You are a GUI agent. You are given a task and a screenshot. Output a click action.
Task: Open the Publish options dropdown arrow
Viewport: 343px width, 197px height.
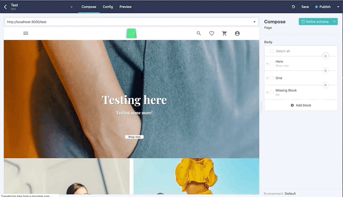coord(338,7)
